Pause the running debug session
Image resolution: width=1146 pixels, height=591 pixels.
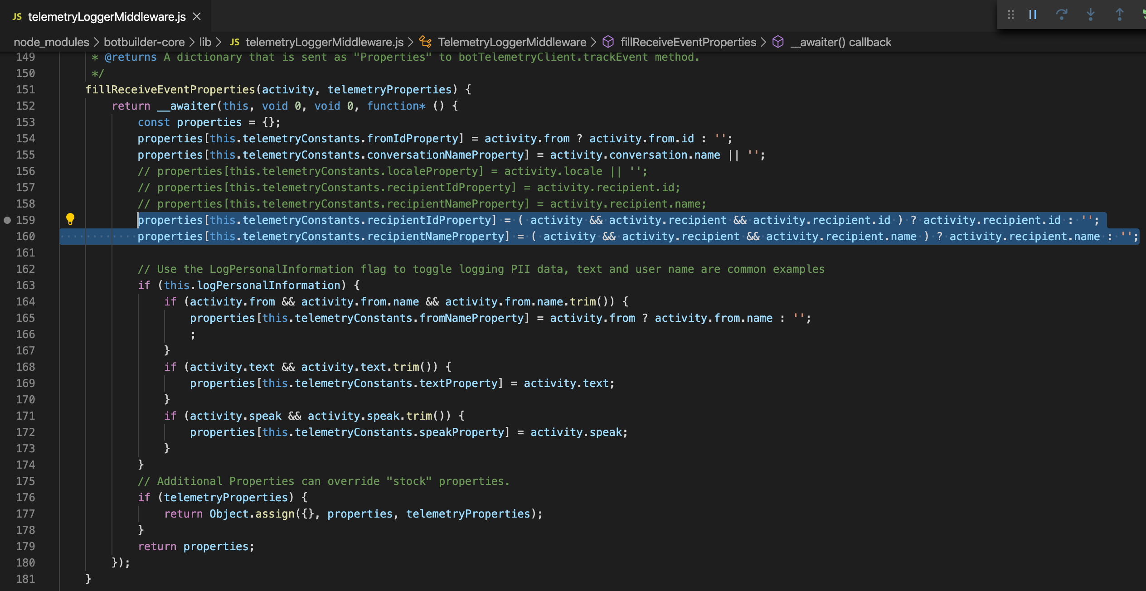[1032, 14]
